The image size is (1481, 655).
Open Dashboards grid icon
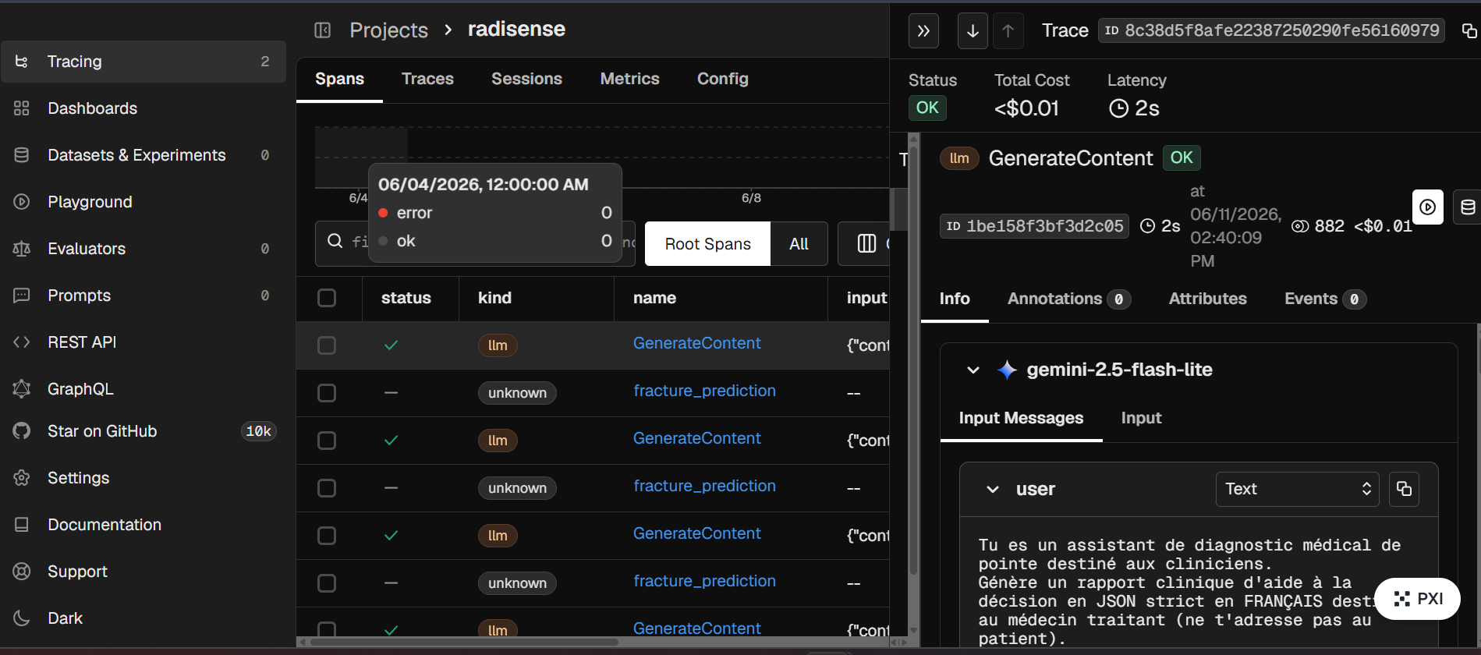click(x=22, y=108)
